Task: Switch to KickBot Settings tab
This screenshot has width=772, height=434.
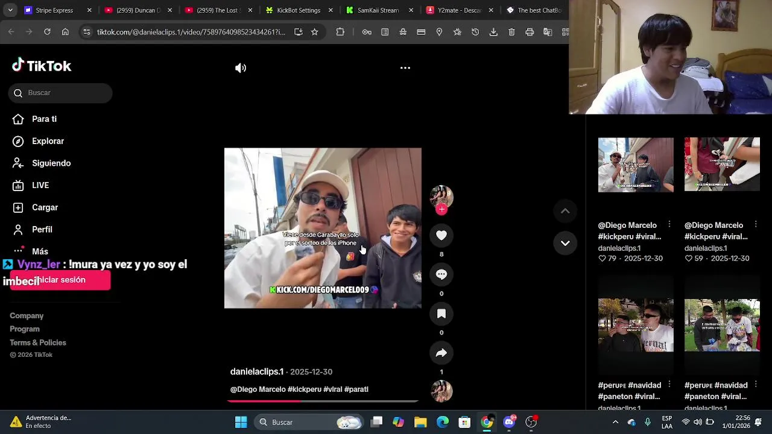Action: pyautogui.click(x=299, y=10)
